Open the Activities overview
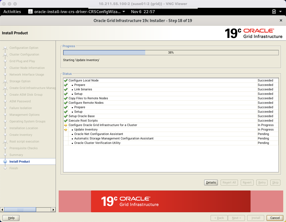This screenshot has width=286, height=222. tap(12, 12)
